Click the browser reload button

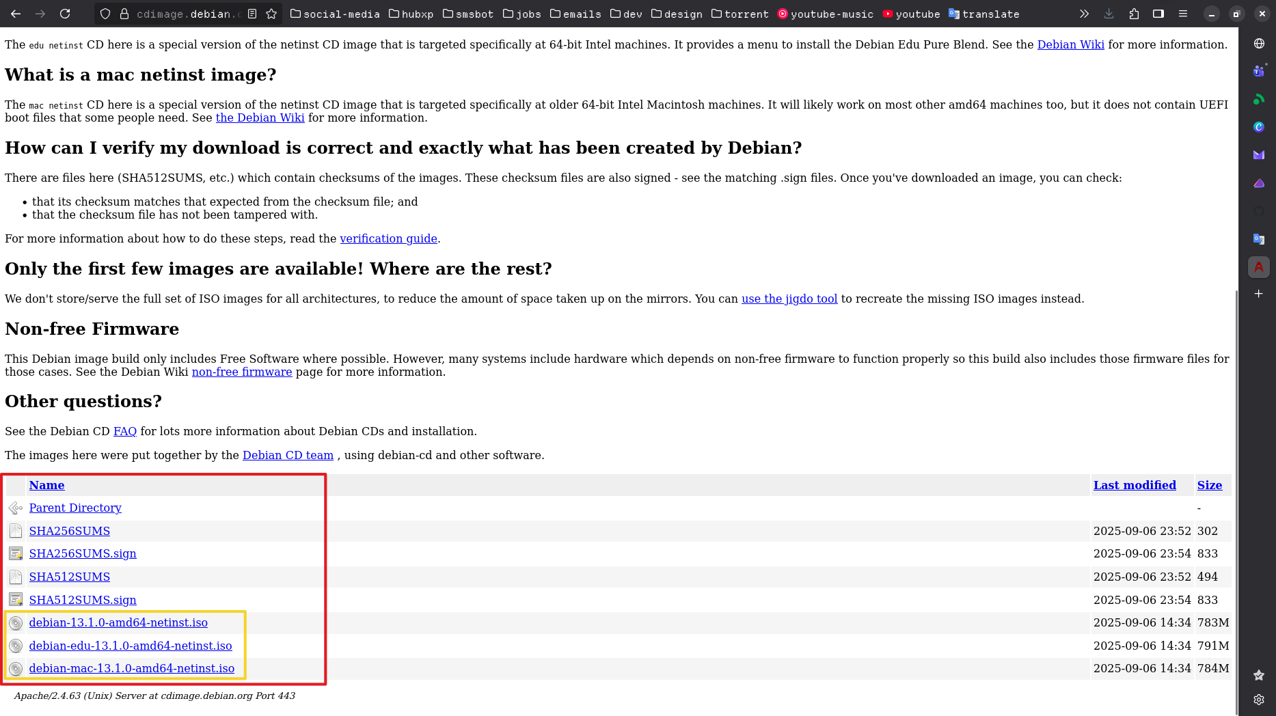point(65,14)
